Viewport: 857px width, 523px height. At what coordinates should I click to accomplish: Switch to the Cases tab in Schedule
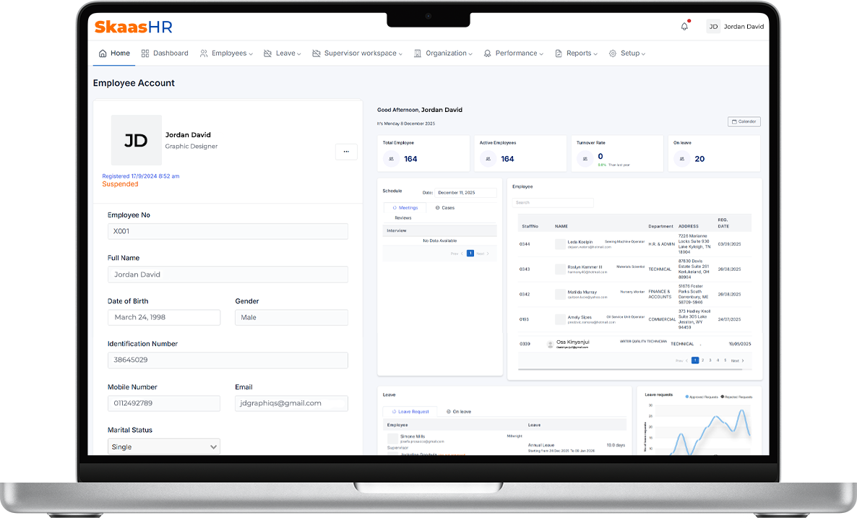tap(445, 208)
